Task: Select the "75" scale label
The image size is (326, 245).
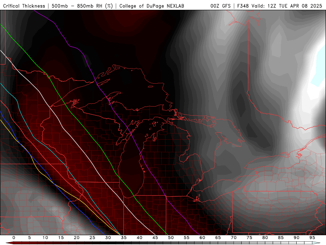Action: click(x=249, y=238)
